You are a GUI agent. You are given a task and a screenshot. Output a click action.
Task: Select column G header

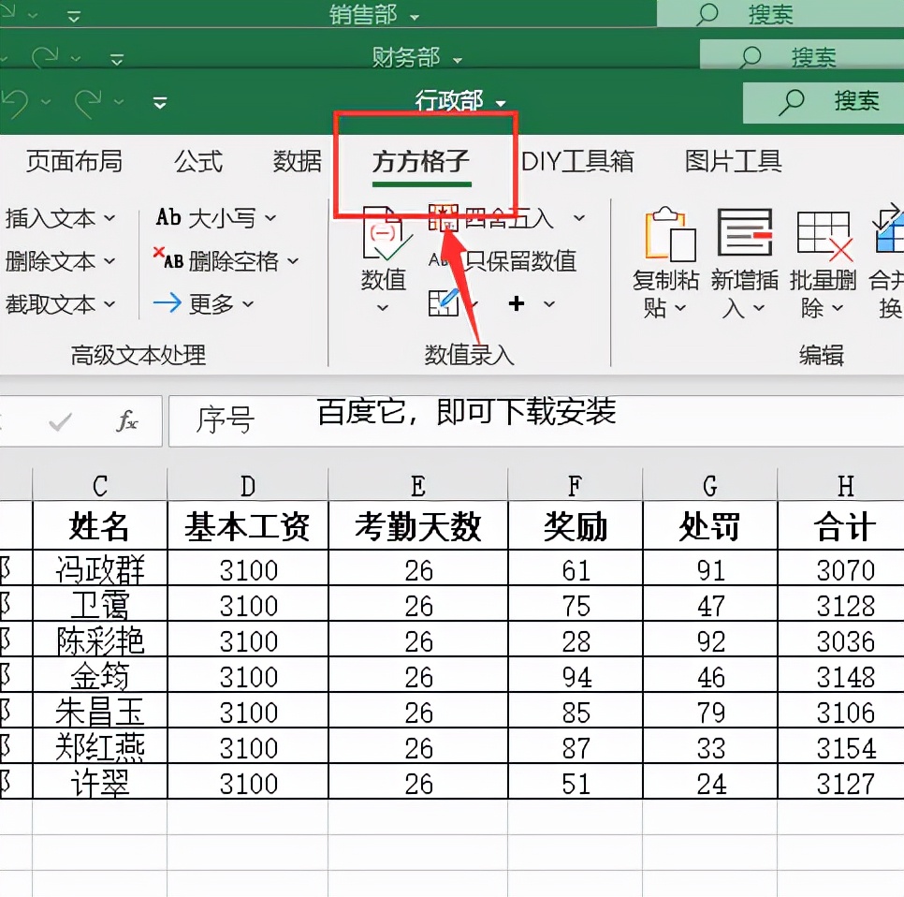pos(710,485)
